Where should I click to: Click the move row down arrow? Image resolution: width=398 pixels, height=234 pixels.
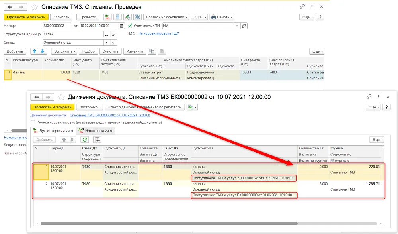[43, 51]
